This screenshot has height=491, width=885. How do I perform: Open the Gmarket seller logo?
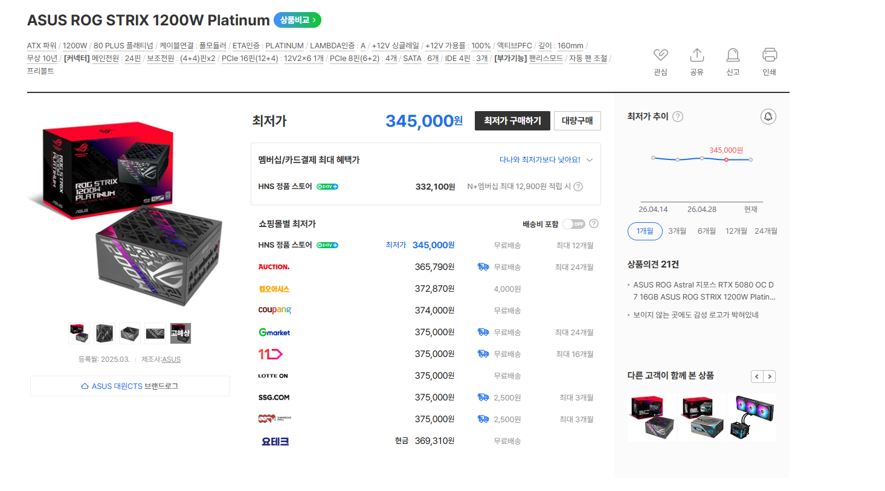[x=274, y=332]
